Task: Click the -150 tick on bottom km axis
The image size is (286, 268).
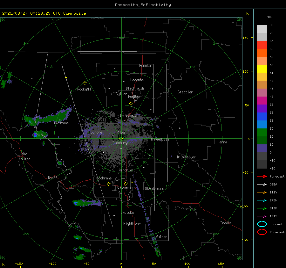Action: (19, 264)
